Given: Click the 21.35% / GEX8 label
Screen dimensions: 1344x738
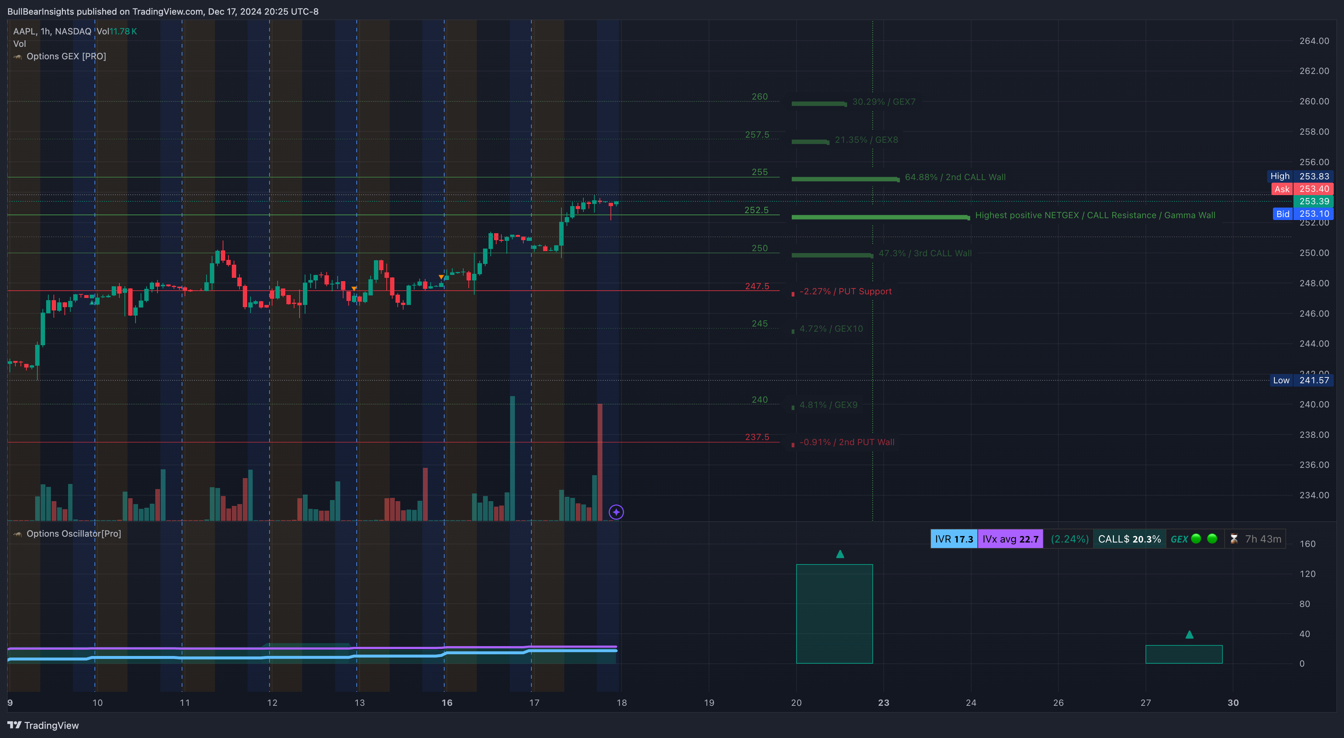Looking at the screenshot, I should tap(866, 140).
